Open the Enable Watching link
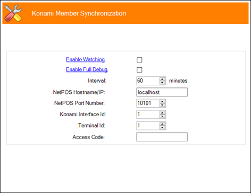 85,59
